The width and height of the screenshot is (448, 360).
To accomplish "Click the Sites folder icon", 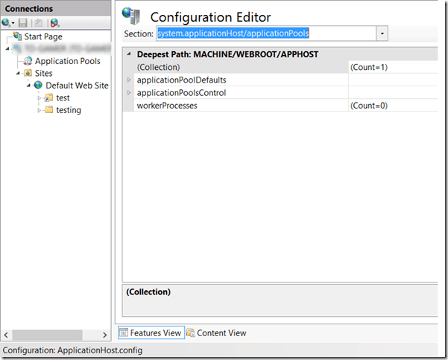I will [x=28, y=74].
